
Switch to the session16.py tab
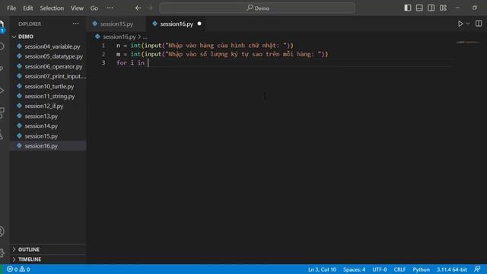click(177, 24)
